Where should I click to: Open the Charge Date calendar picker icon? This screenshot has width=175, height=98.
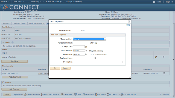click(x=86, y=47)
